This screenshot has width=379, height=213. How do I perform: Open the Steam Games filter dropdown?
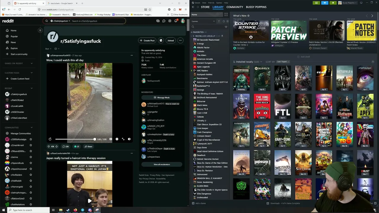[x=203, y=21]
